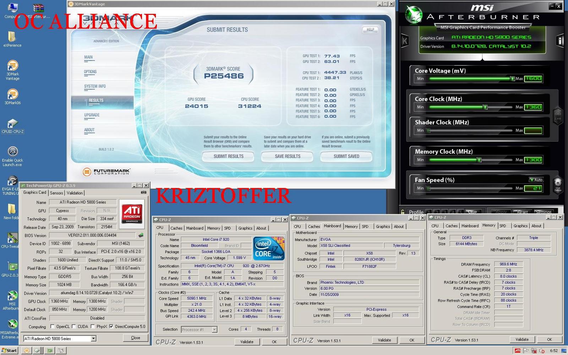The height and width of the screenshot is (355, 568).
Task: Click Core Voltage slider handle in Afterburner
Action: (x=512, y=78)
